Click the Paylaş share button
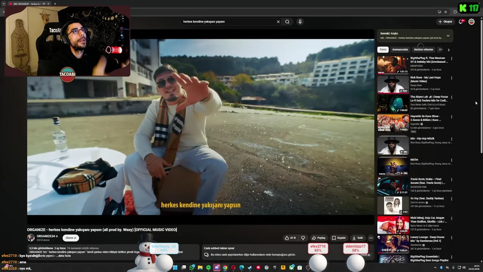This screenshot has width=483, height=272. click(318, 238)
